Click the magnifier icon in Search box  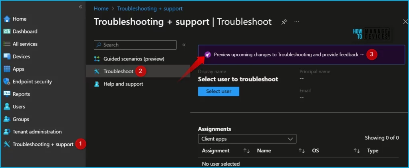pos(99,45)
